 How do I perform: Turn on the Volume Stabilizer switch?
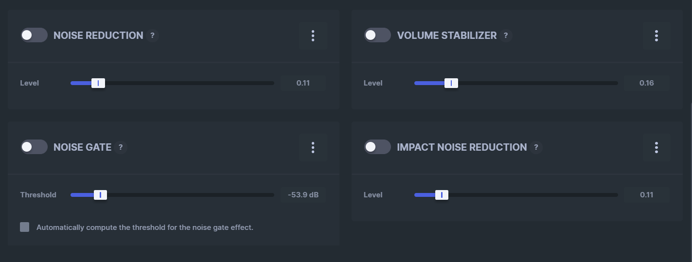(377, 35)
